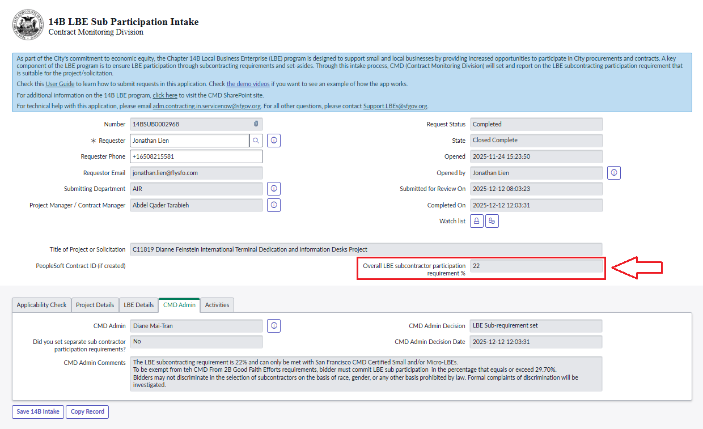Click the separate sub contractor requirements 'No' field
The image size is (703, 429).
196,342
